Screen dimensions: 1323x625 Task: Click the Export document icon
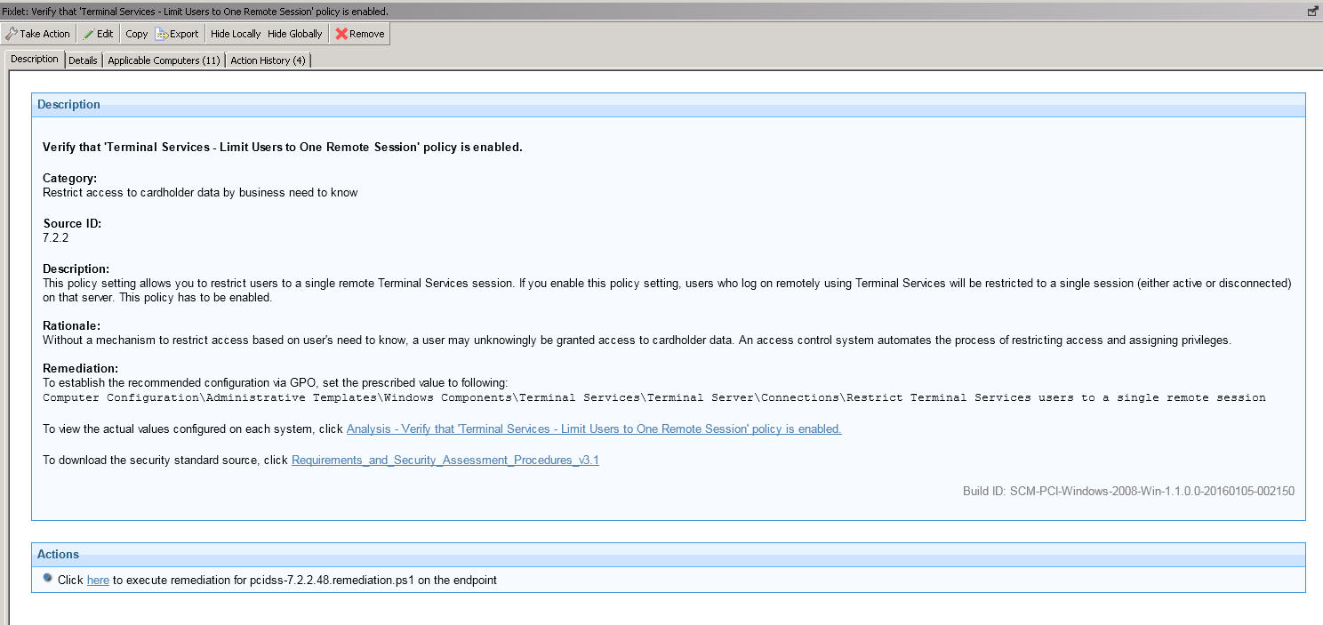coord(162,33)
